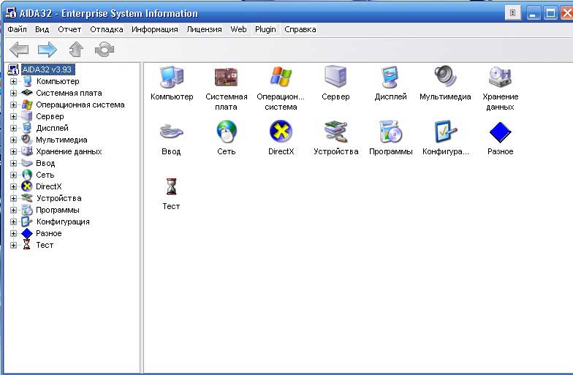This screenshot has width=573, height=375.
Task: Click the small document button beside minimize
Action: 513,13
